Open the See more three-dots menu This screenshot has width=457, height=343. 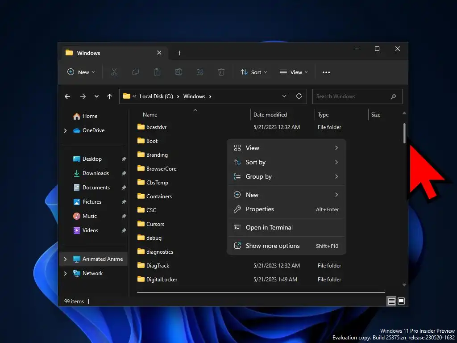pyautogui.click(x=326, y=72)
